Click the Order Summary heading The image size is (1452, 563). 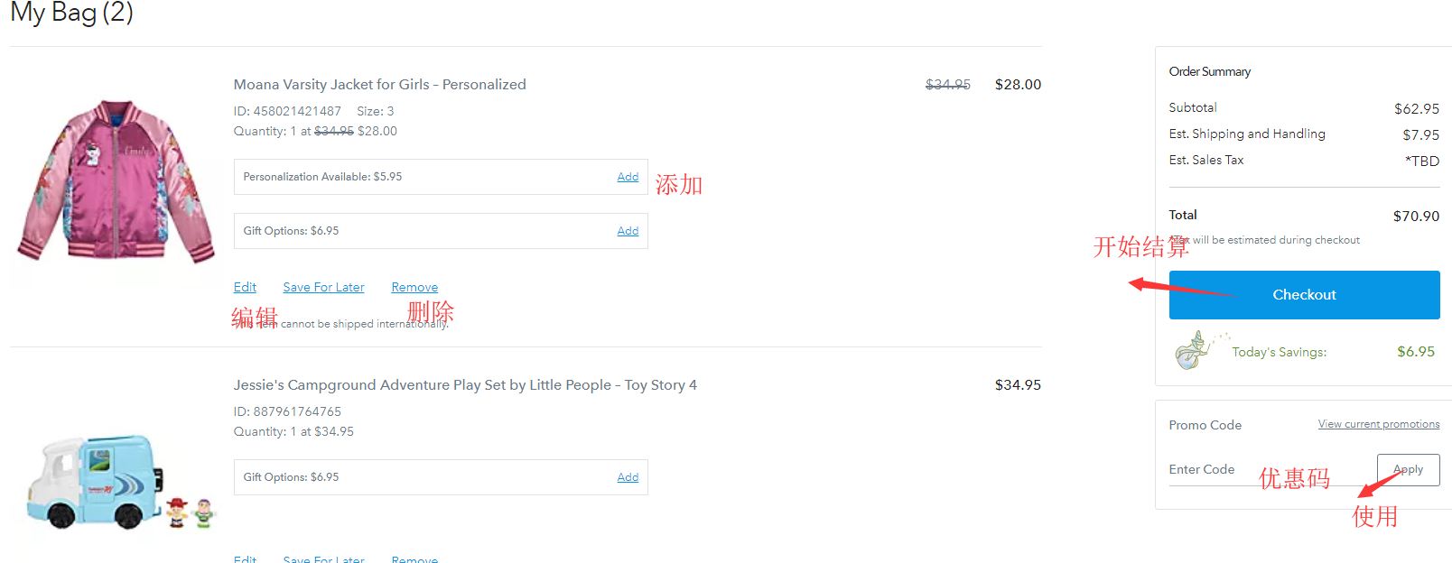tap(1209, 71)
